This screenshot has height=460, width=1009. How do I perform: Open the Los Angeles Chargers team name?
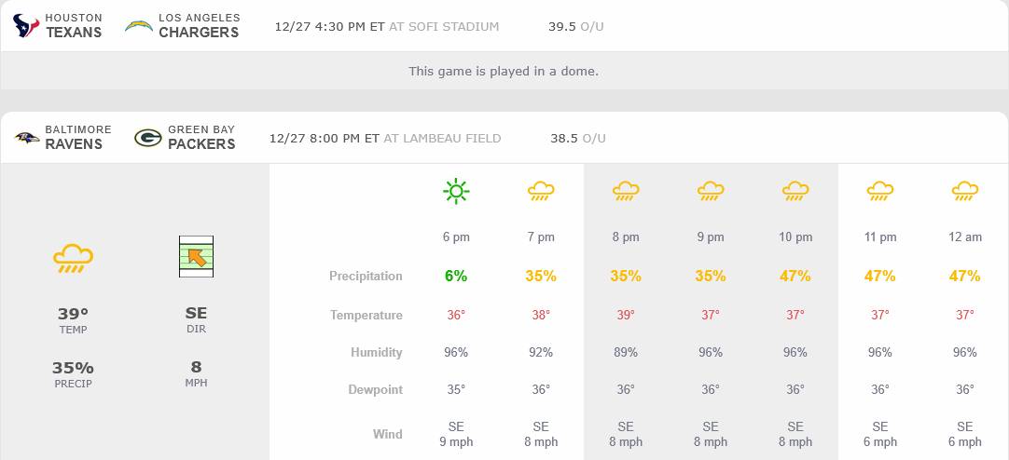click(199, 26)
